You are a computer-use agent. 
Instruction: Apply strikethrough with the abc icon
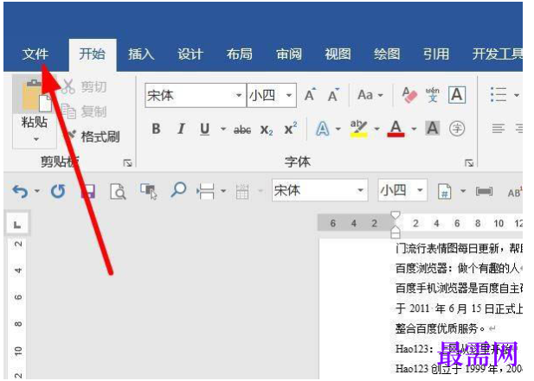(x=242, y=130)
